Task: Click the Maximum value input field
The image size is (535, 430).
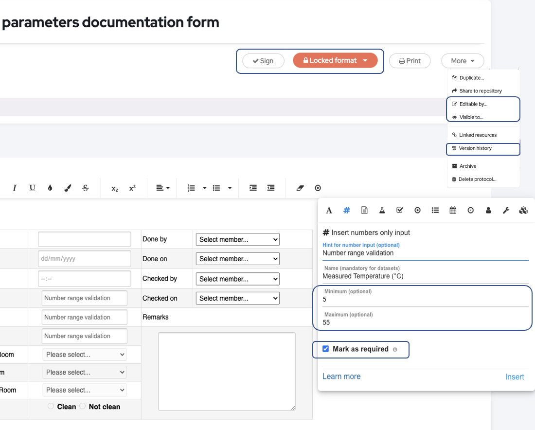Action: [x=423, y=322]
